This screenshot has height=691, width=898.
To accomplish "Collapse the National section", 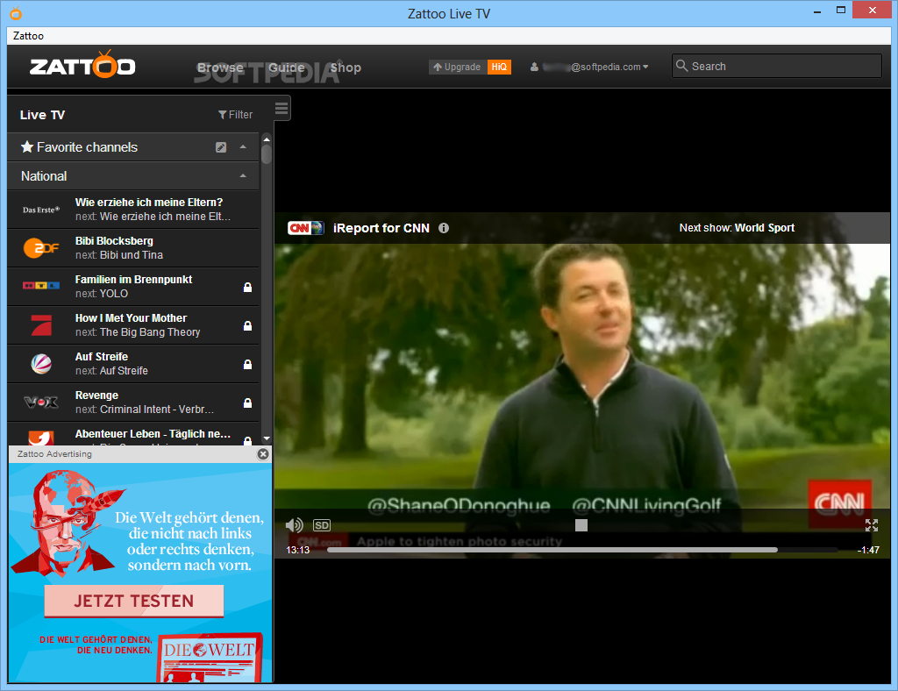I will pyautogui.click(x=244, y=176).
